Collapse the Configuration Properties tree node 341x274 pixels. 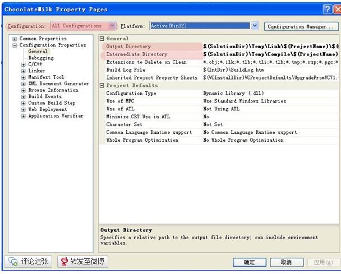[x=15, y=45]
